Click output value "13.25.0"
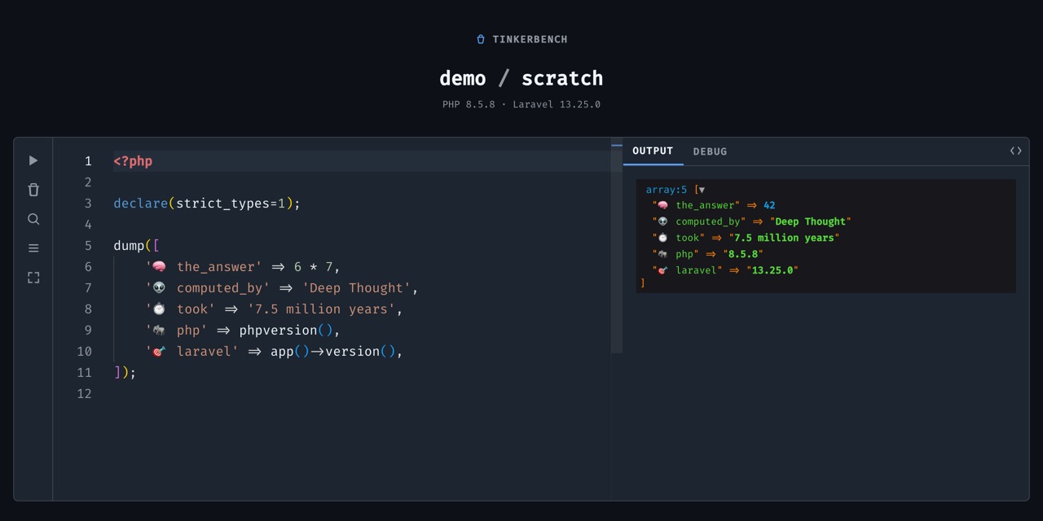This screenshot has width=1043, height=521. 772,270
